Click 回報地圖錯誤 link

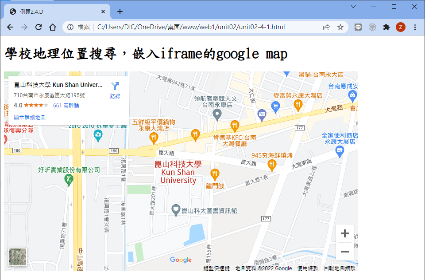tap(340, 268)
